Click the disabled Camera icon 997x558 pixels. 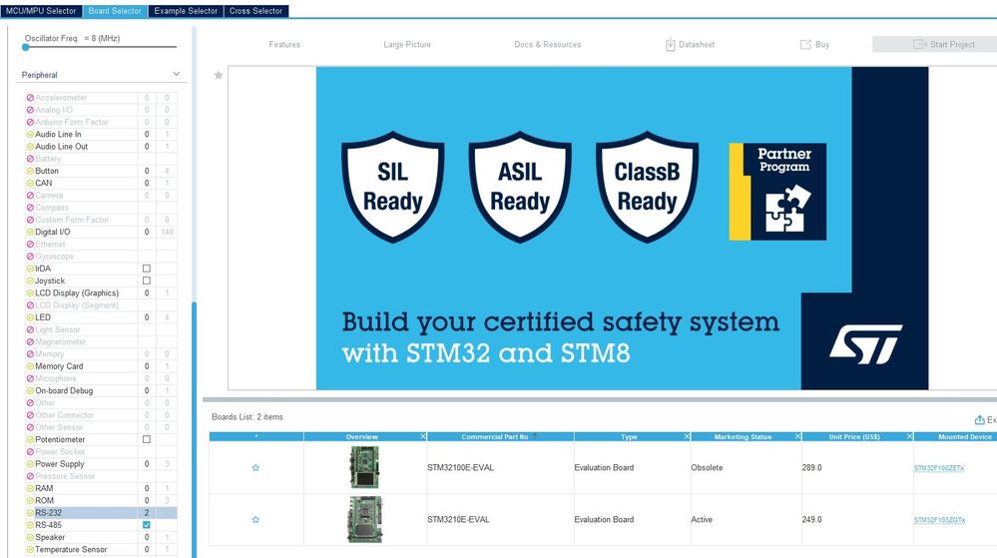(30, 196)
